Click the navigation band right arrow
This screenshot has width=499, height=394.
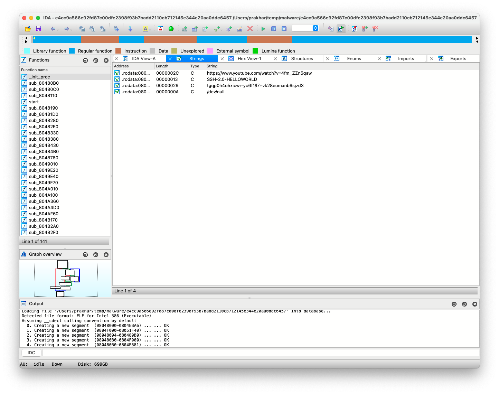pos(477,38)
